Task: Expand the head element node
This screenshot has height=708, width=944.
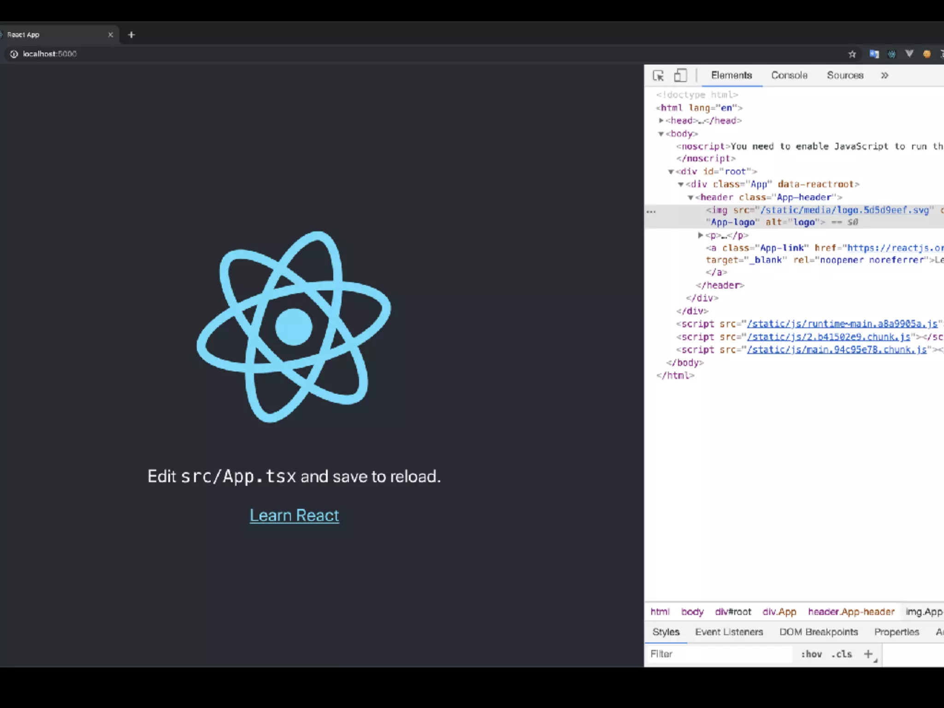Action: 661,120
